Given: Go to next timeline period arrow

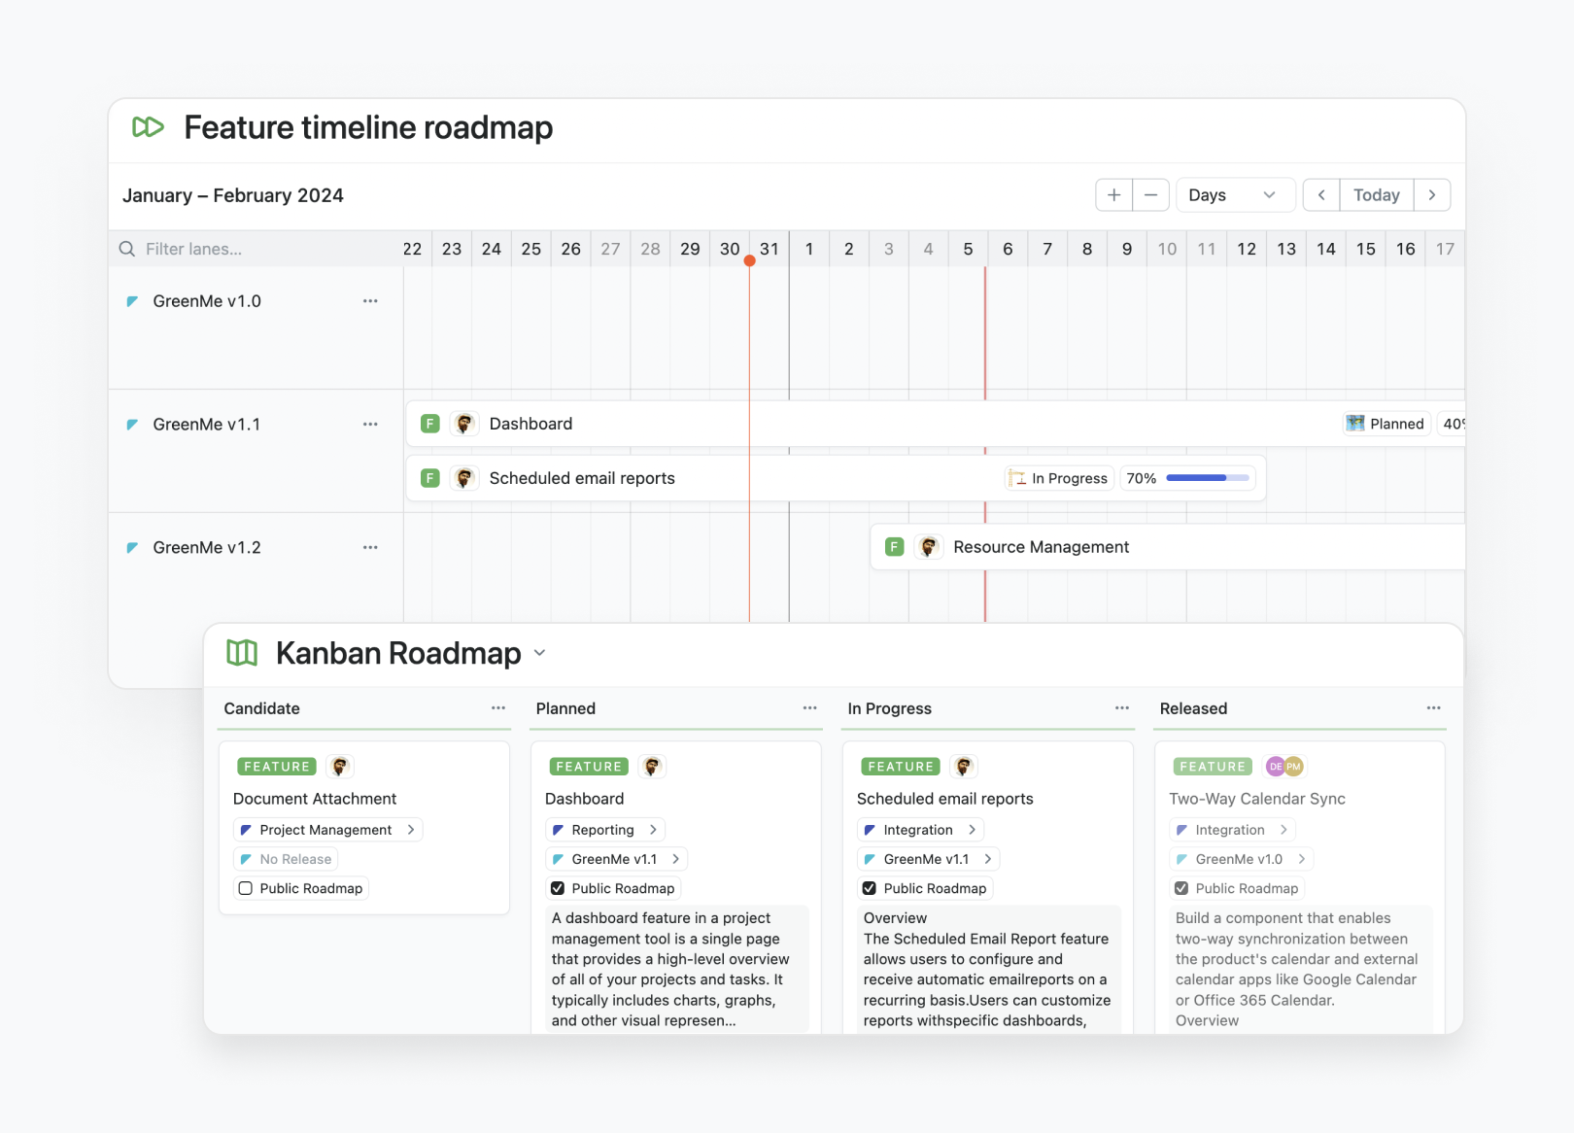Looking at the screenshot, I should tap(1431, 195).
